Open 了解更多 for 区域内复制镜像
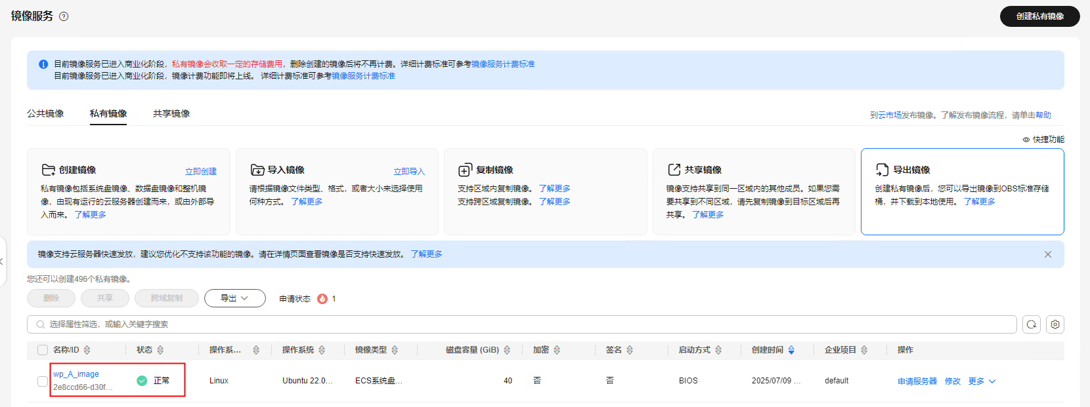 tap(554, 189)
